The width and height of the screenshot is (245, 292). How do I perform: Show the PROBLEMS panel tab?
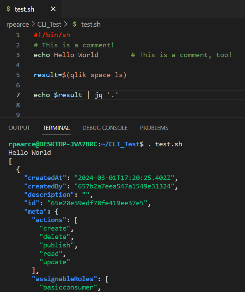coord(154,128)
